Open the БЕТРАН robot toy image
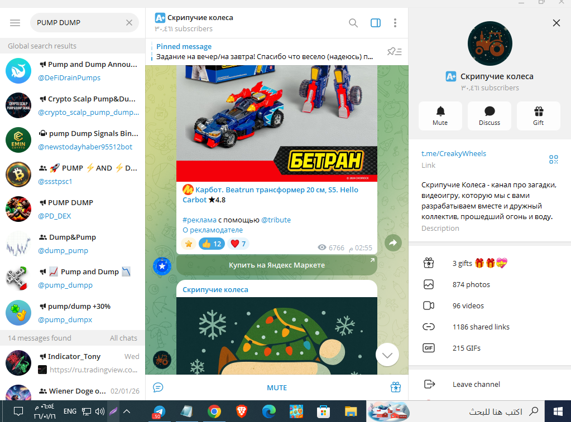 277,123
